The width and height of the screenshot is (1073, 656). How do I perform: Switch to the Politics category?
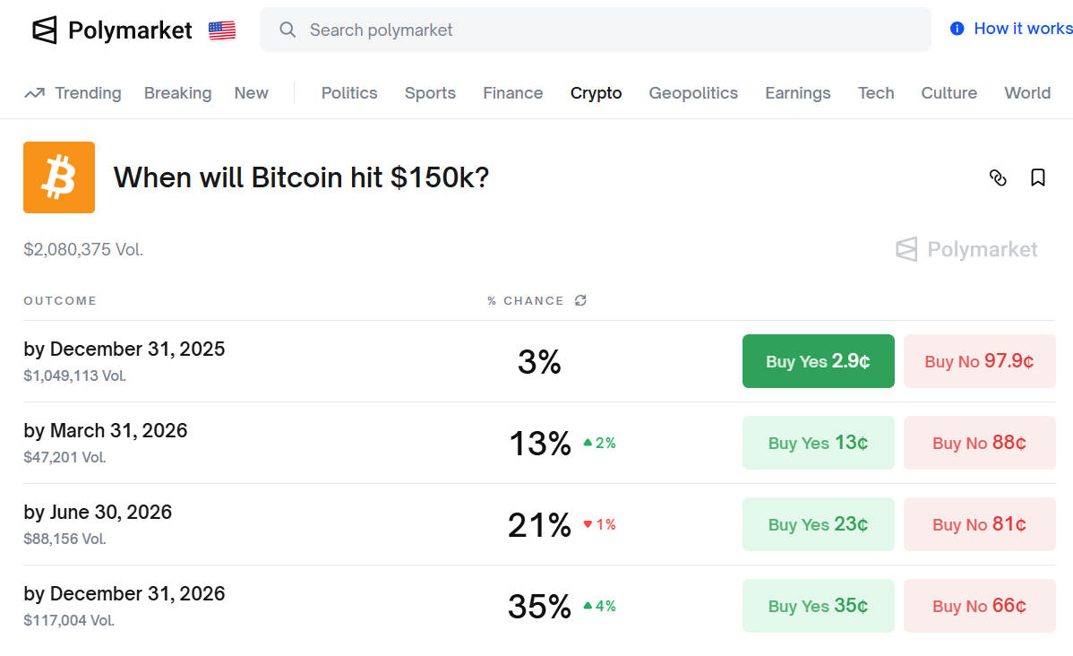348,92
